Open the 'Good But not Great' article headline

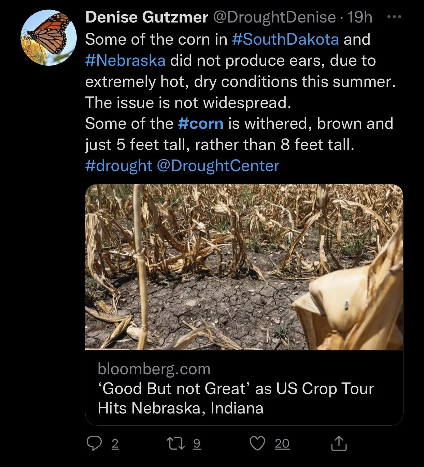coord(236,398)
